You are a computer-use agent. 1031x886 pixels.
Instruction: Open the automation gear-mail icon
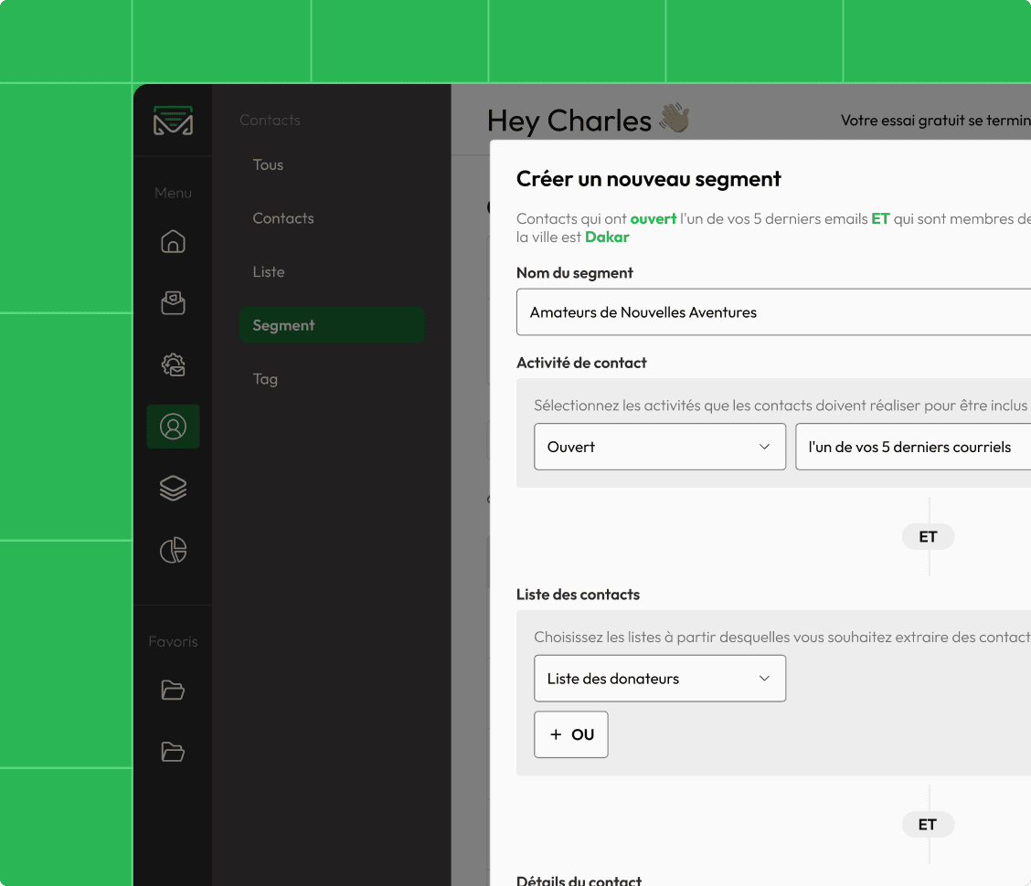coord(173,364)
